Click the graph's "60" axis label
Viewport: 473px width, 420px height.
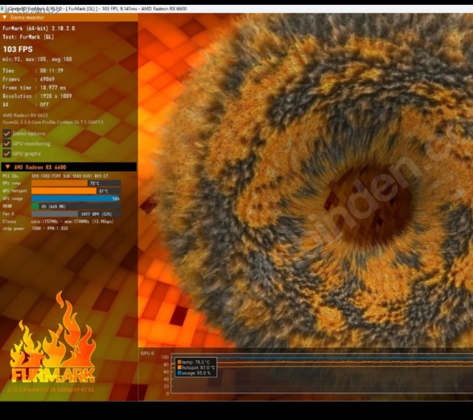coord(166,372)
